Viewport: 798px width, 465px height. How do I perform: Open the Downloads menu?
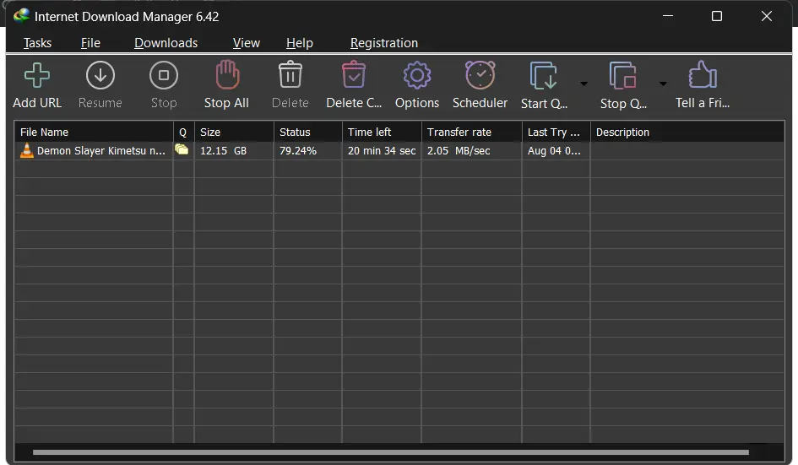click(x=166, y=43)
